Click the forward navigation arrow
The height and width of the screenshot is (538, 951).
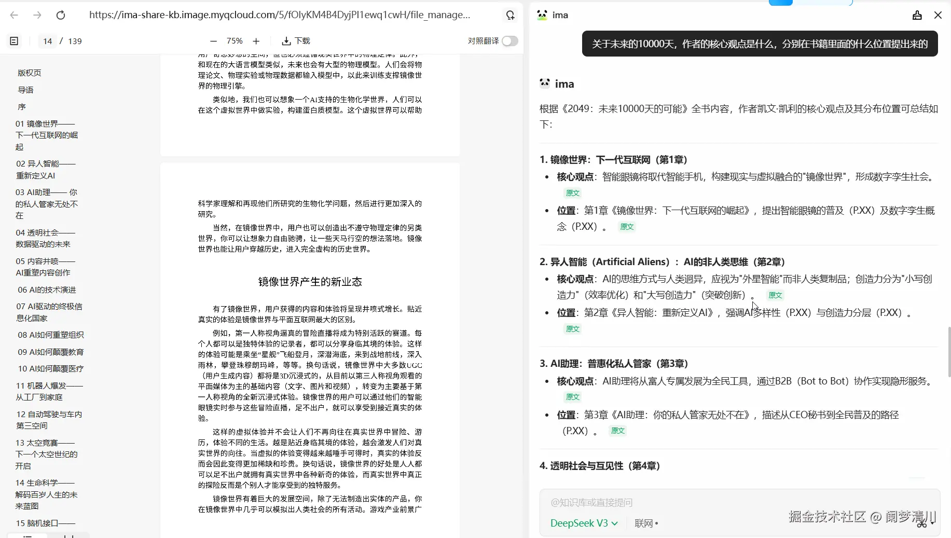37,15
